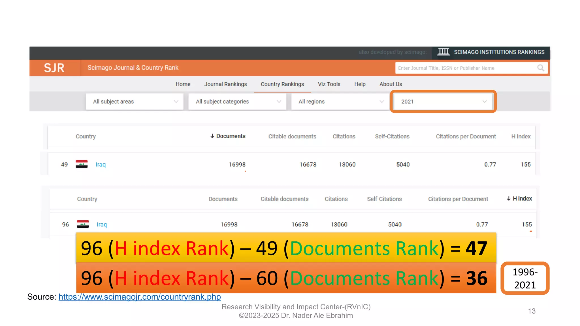
Task: Open the Help menu item
Action: point(360,84)
